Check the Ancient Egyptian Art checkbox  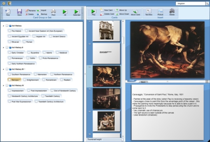[9, 37]
